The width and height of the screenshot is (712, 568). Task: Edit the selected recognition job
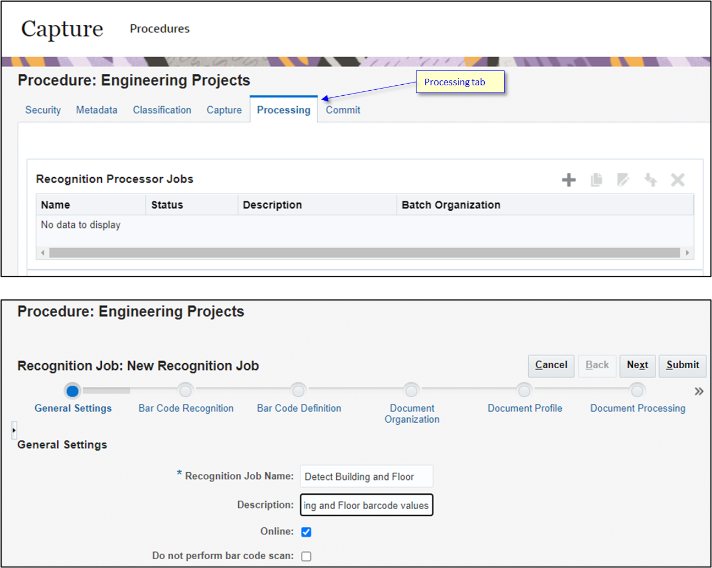(623, 179)
